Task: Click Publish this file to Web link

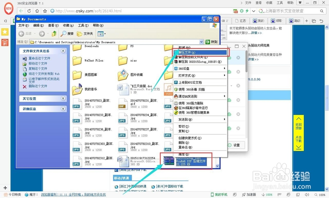Action: point(44,74)
